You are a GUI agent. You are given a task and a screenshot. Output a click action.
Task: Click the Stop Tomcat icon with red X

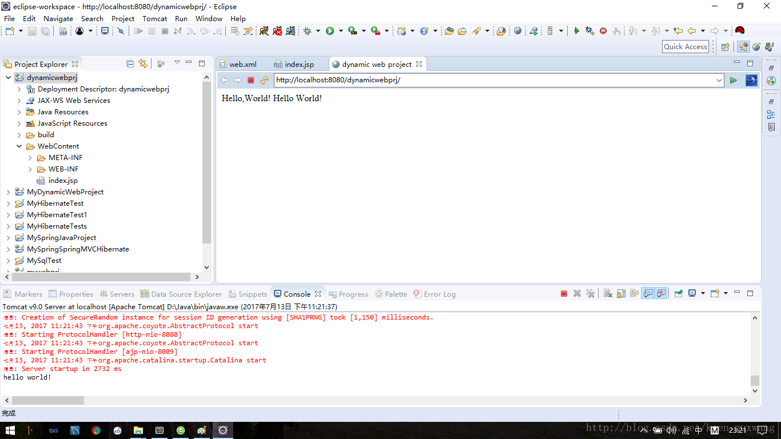coord(277,31)
